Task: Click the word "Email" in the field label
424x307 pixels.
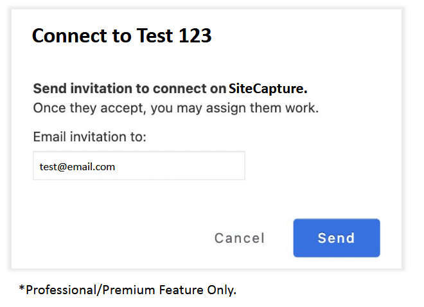Action: (x=49, y=137)
